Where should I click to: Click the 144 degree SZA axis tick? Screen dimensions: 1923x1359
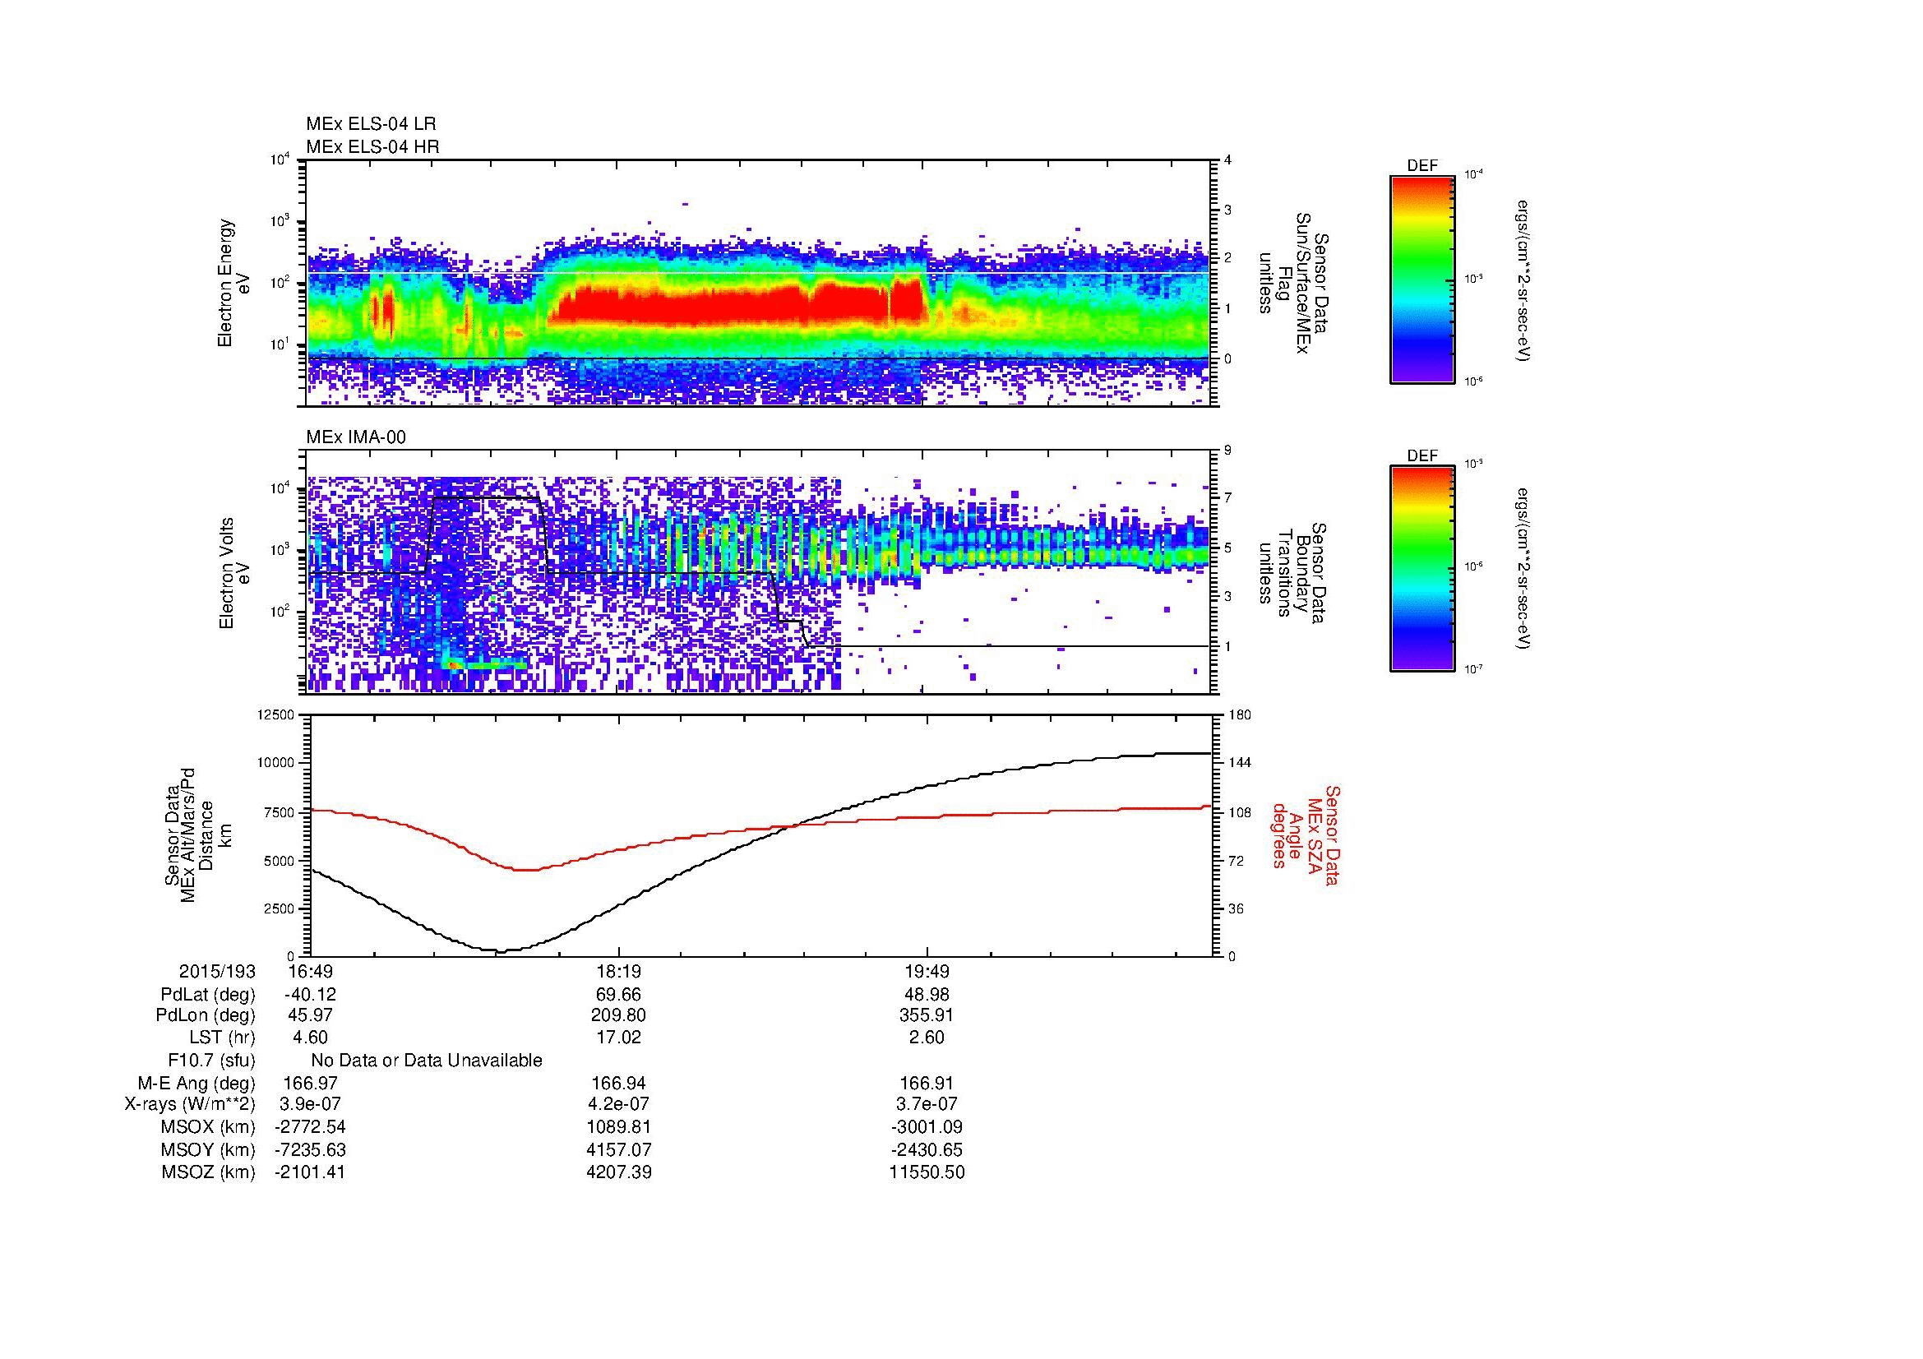1240,763
